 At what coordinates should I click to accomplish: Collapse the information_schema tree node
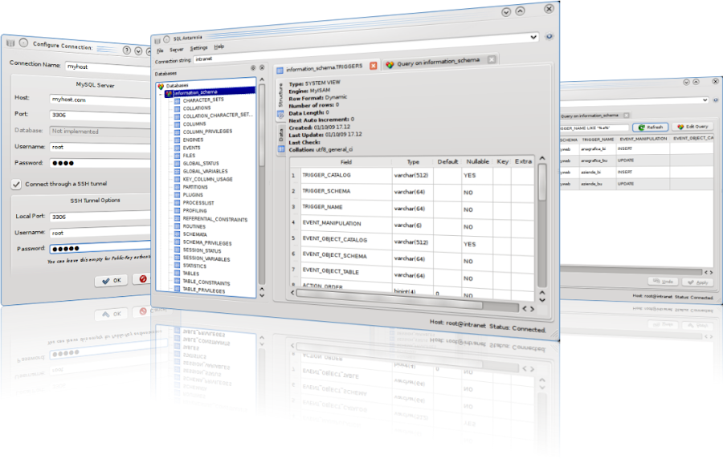pyautogui.click(x=161, y=94)
